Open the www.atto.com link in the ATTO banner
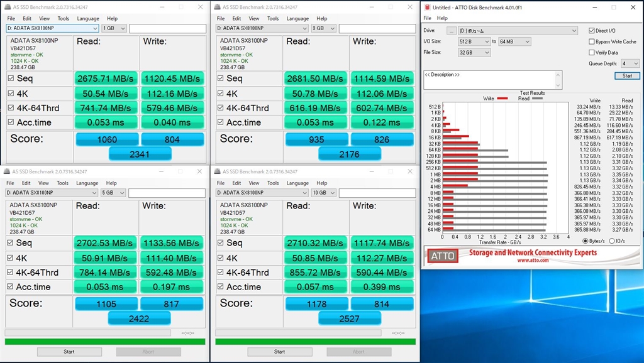 click(533, 260)
